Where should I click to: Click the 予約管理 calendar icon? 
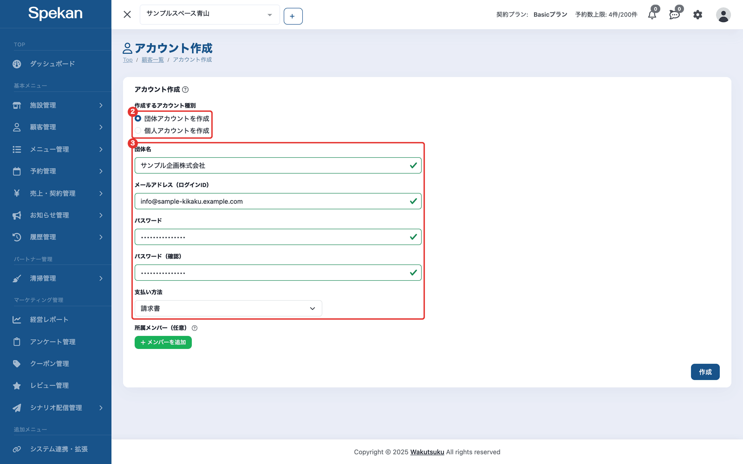coord(17,171)
